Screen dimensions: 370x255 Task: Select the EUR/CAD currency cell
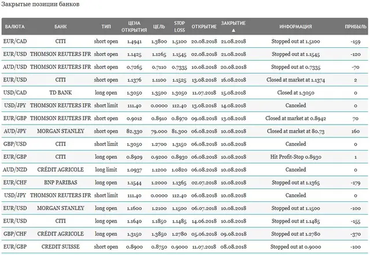(x=15, y=42)
